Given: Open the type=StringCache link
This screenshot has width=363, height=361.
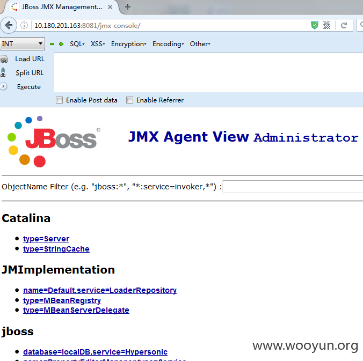Looking at the screenshot, I should point(56,249).
